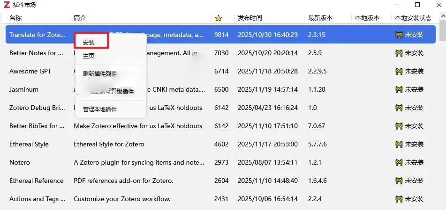
Task: Click the not-installed icon in Translate for Zotero row
Action: (x=399, y=35)
